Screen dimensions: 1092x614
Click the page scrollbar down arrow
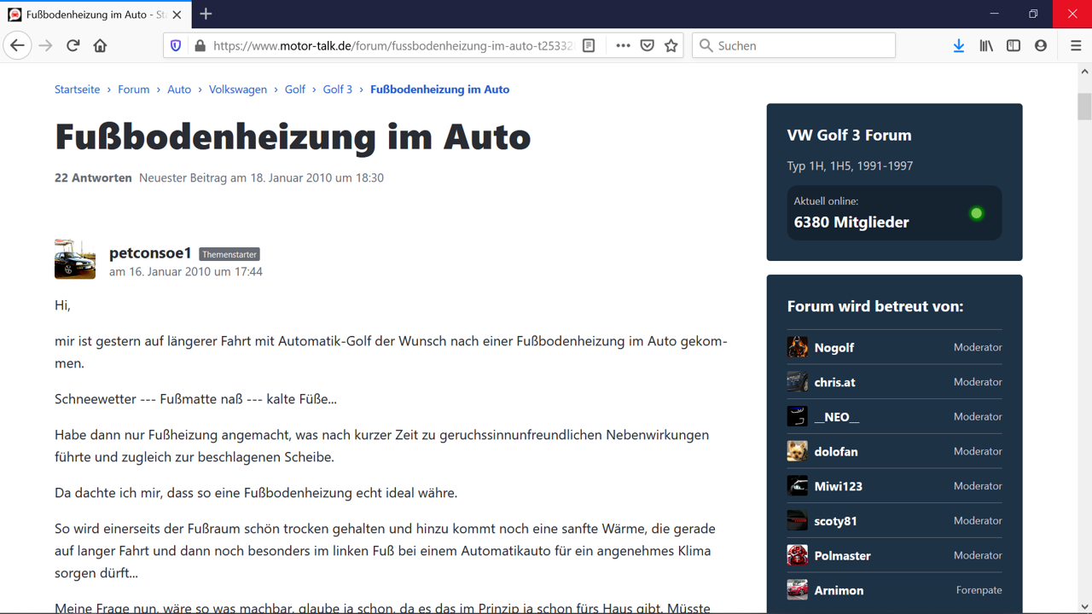(x=1084, y=606)
